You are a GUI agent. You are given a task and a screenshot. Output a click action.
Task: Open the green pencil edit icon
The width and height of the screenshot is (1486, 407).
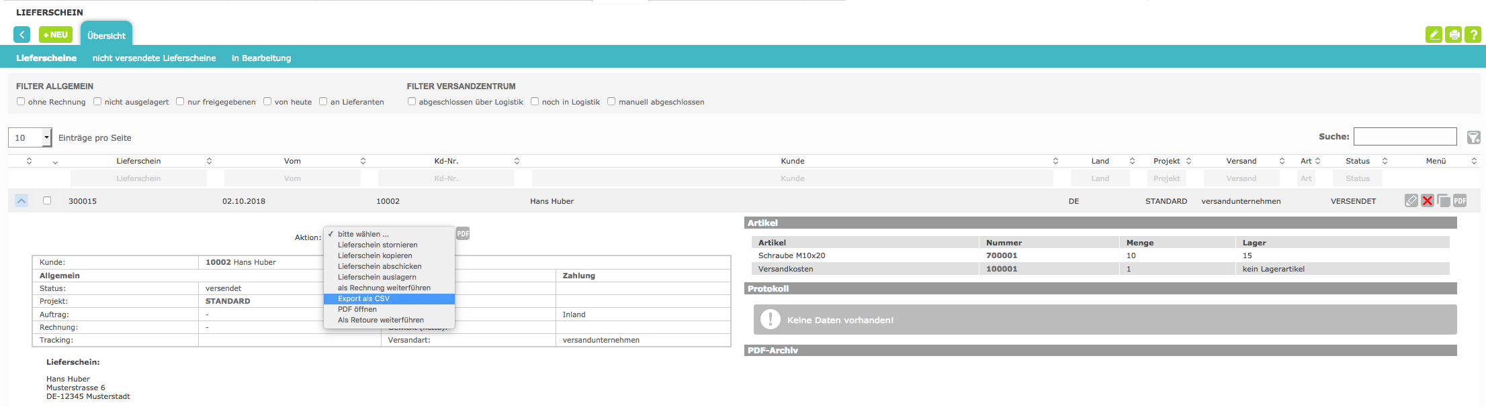pos(1434,35)
